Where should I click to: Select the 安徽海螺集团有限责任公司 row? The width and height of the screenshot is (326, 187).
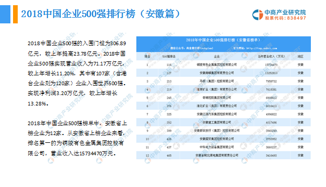point(223,73)
